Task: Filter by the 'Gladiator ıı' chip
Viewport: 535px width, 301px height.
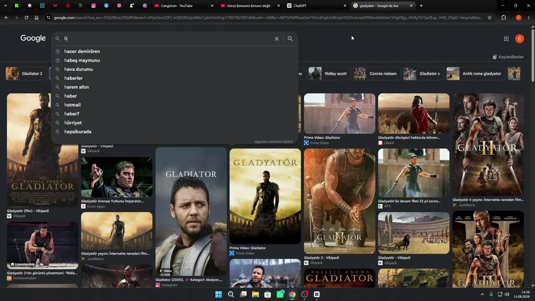Action: [x=423, y=74]
